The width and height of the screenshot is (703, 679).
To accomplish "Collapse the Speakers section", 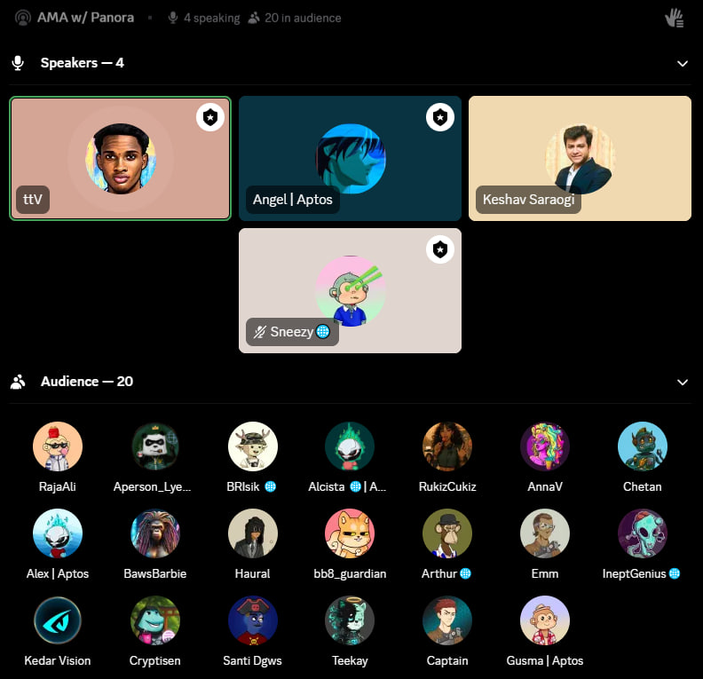I will coord(683,64).
